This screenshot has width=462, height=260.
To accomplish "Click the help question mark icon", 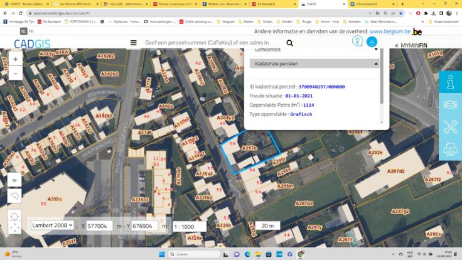I will coord(357,41).
